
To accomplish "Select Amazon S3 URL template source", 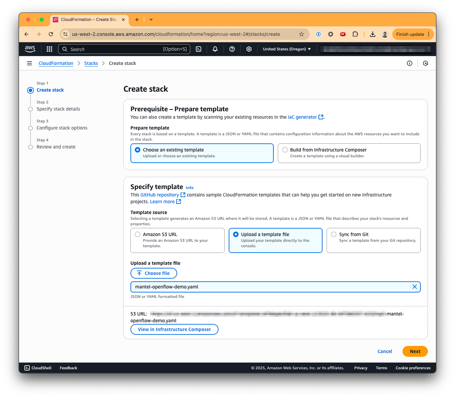I will [178, 240].
